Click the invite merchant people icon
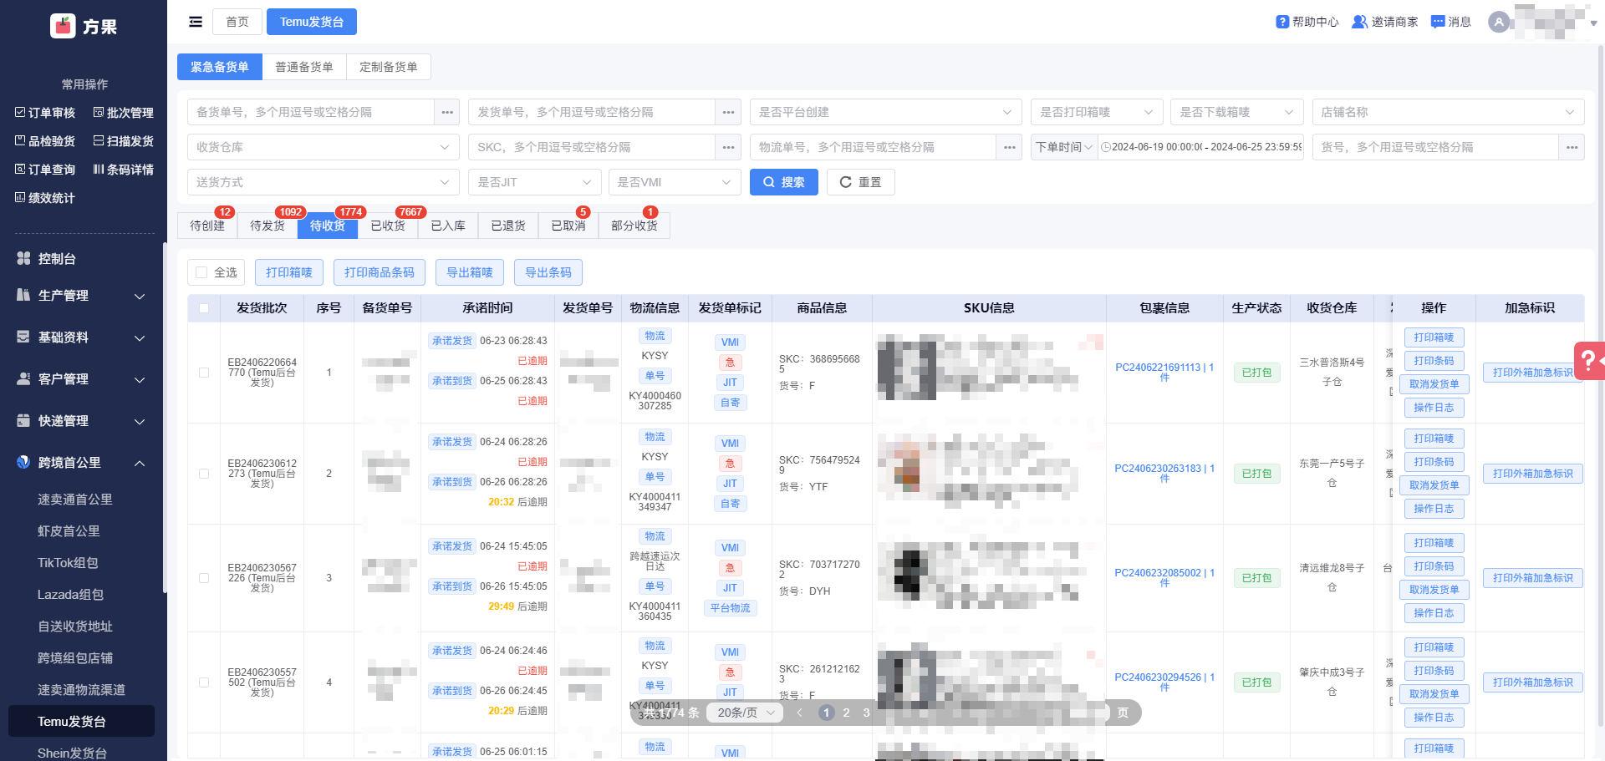 [1360, 22]
